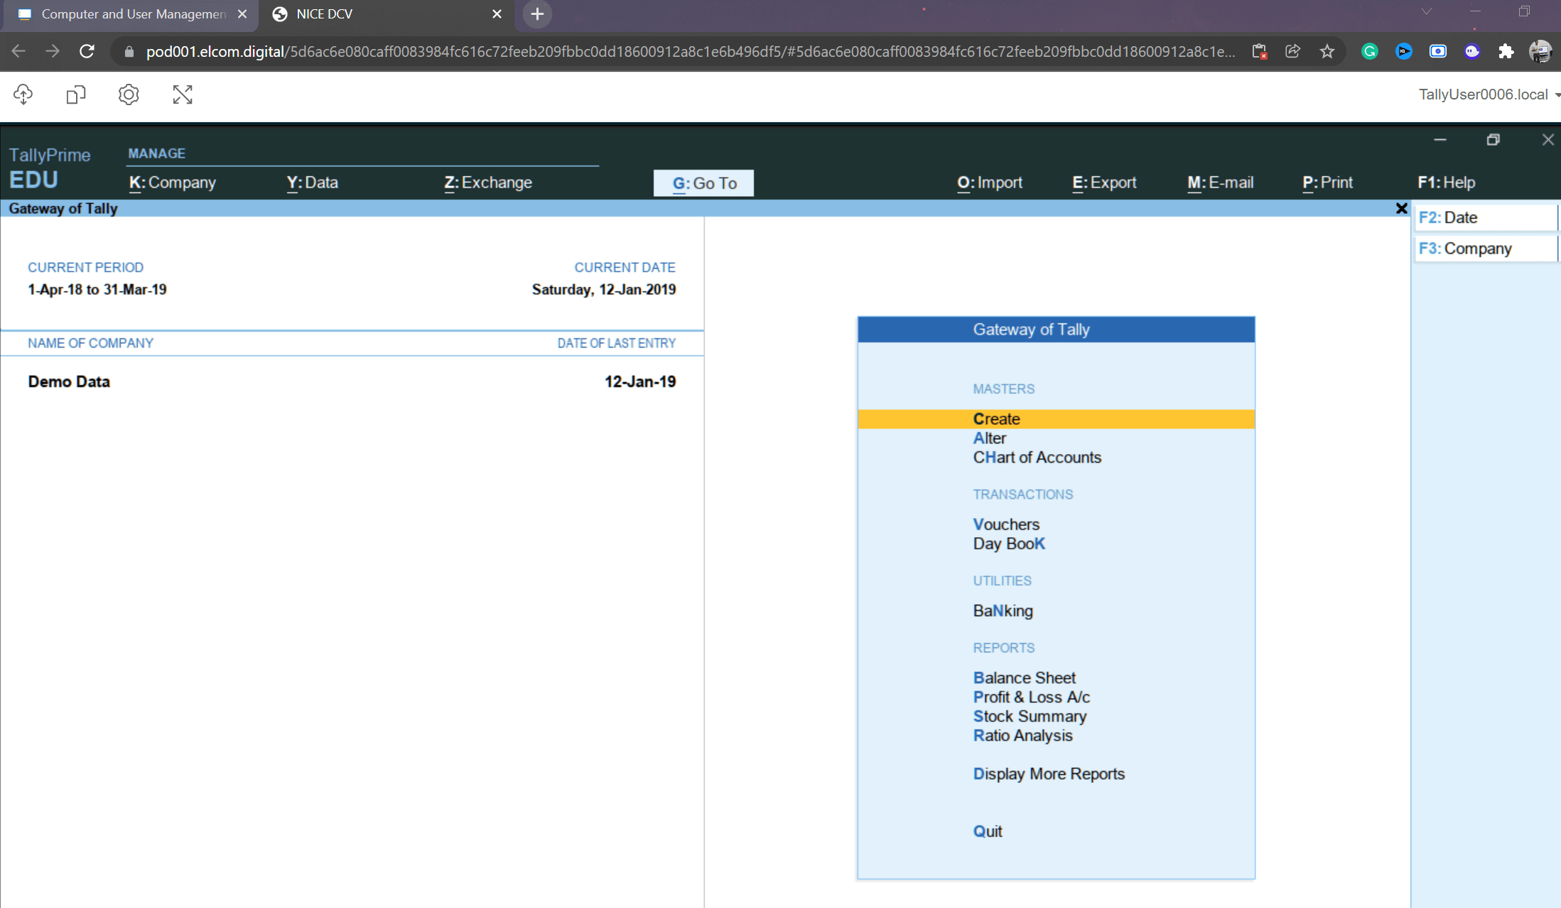Viewport: 1561px width, 908px height.
Task: Select the NICE DCV browser tab
Action: [x=387, y=14]
